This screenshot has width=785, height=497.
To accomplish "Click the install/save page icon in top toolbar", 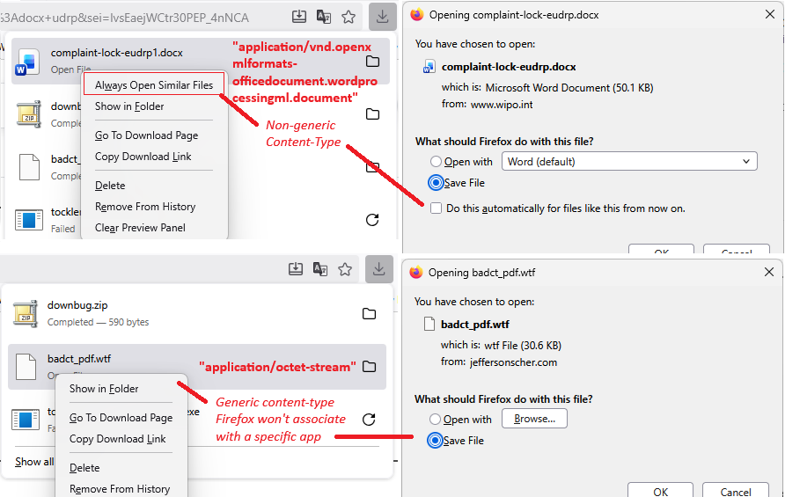I will (299, 17).
